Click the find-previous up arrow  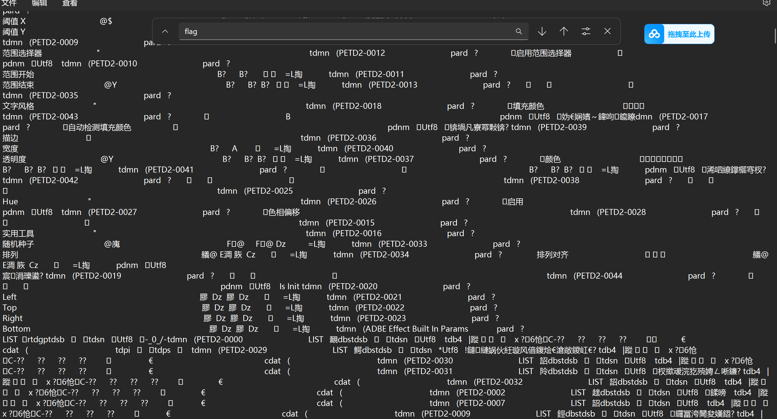(564, 31)
